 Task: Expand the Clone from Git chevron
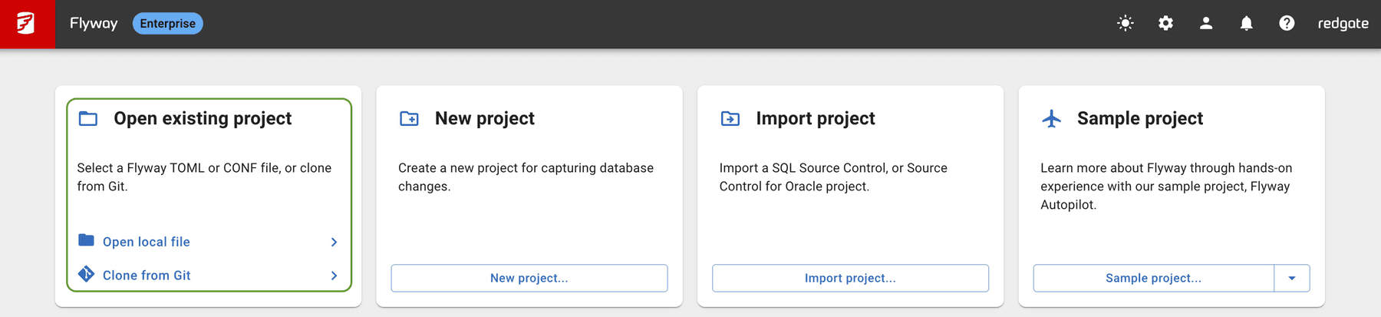click(334, 276)
